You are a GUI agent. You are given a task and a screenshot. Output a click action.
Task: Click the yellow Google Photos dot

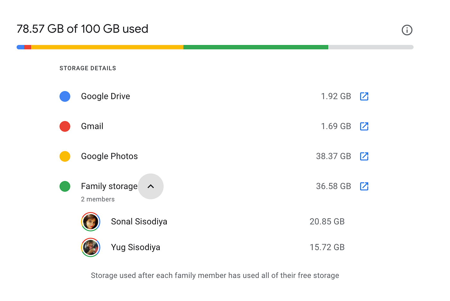(65, 156)
